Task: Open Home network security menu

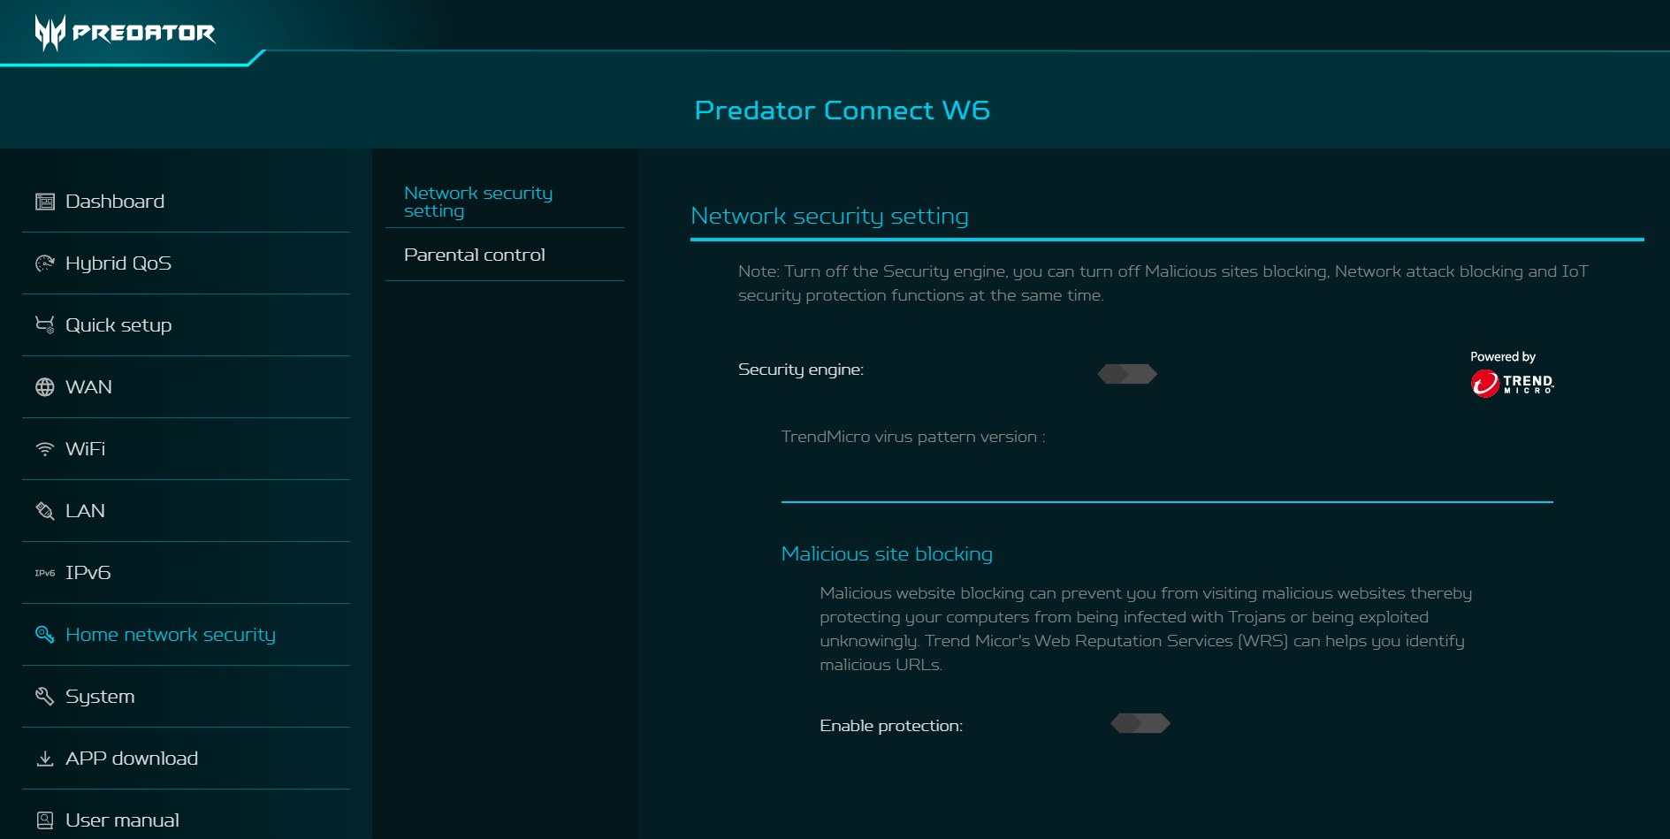Action: pyautogui.click(x=170, y=635)
